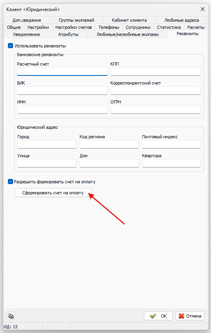Focus the Расчетный счет input field
This screenshot has width=211, height=333.
click(62, 71)
